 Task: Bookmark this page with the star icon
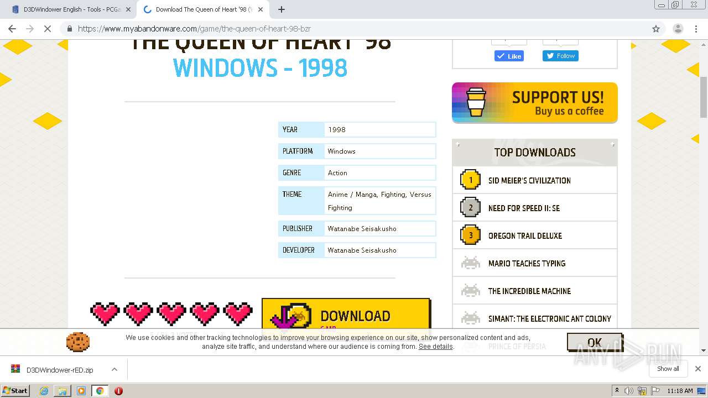click(x=656, y=29)
